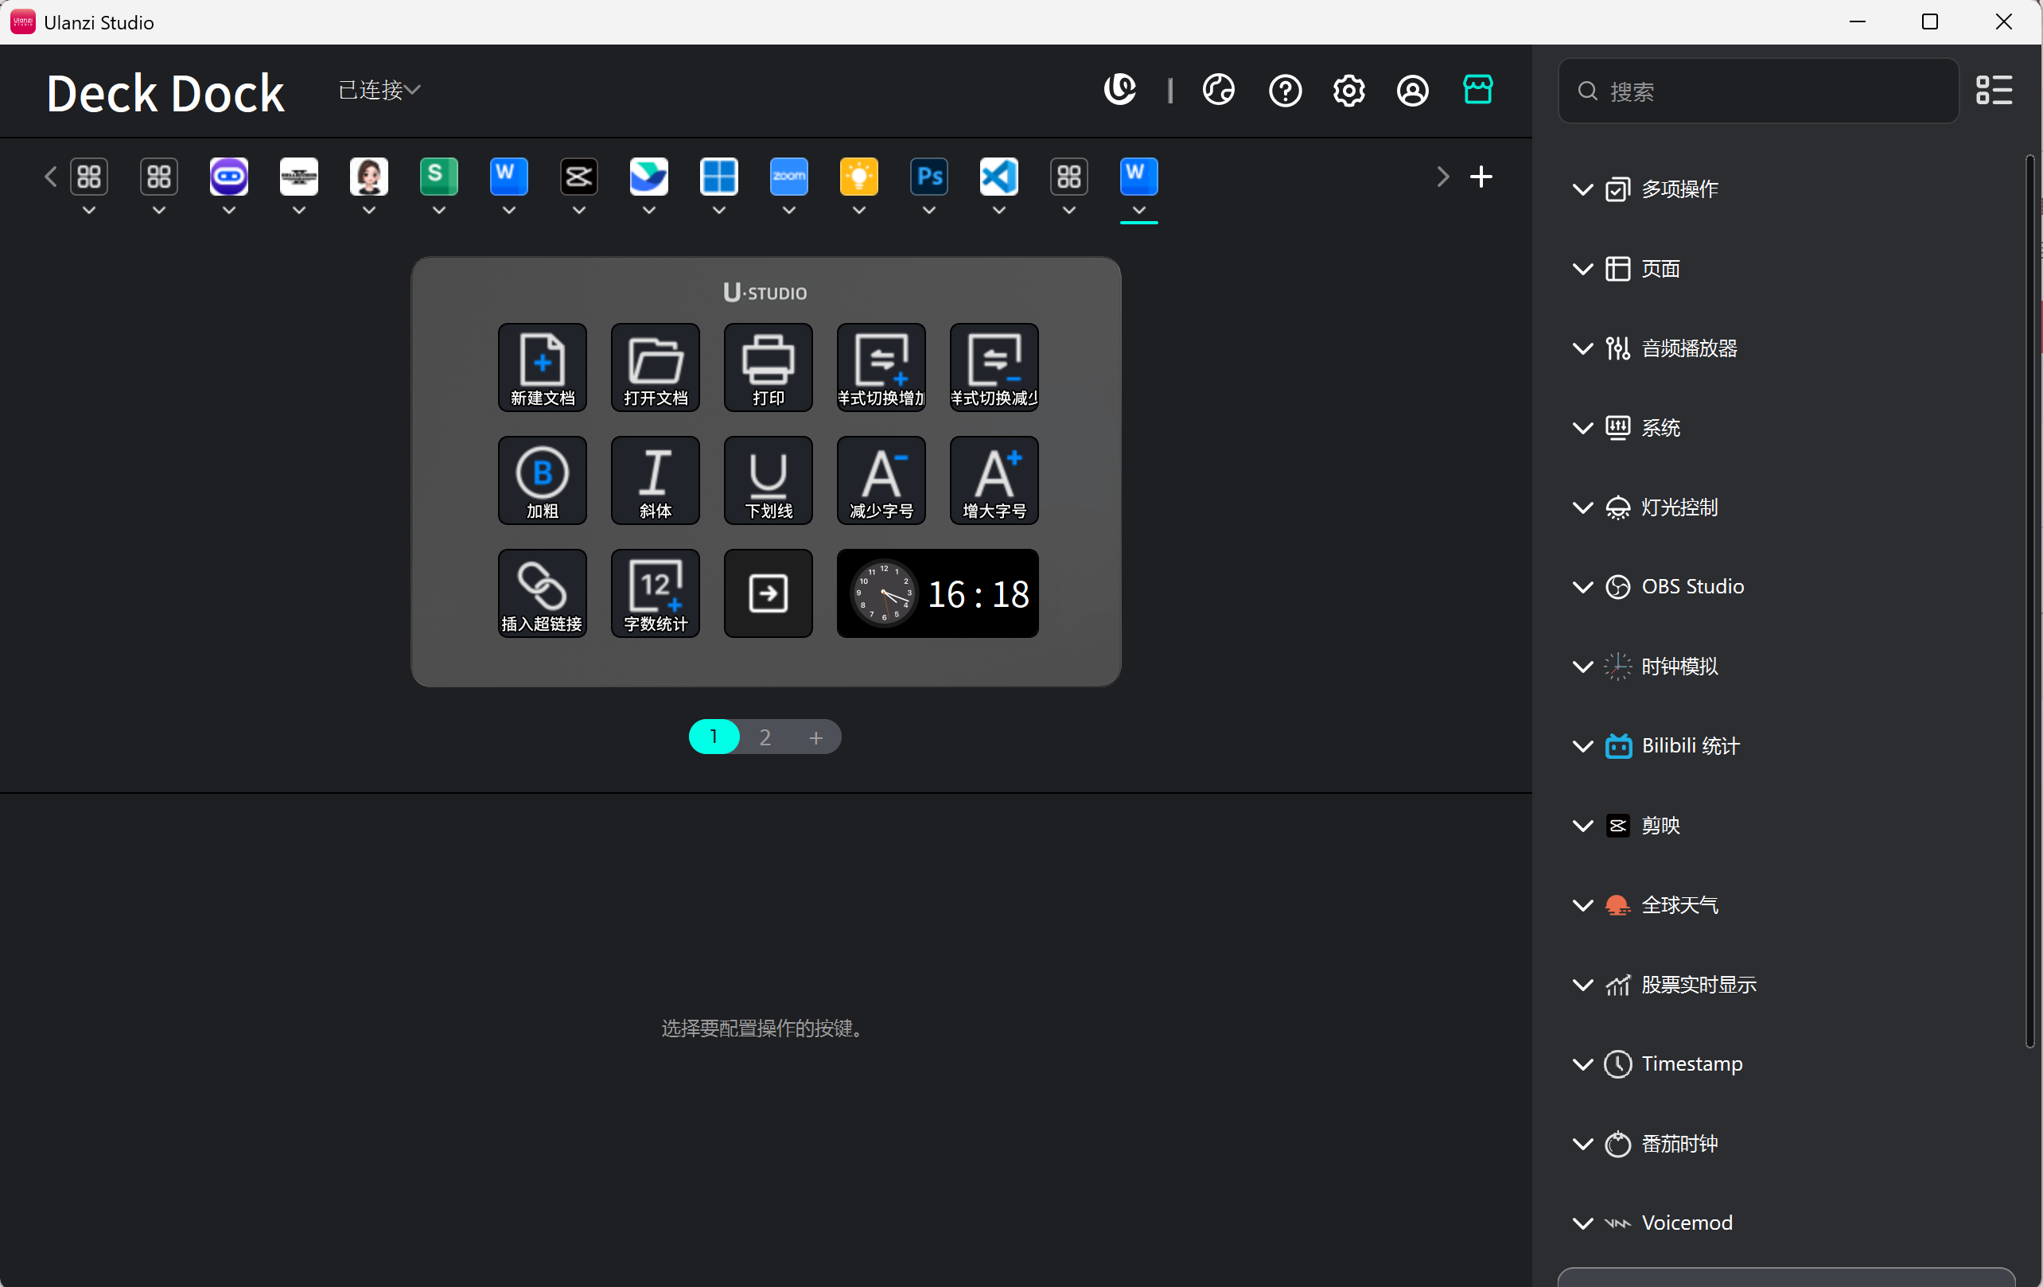The width and height of the screenshot is (2043, 1287).
Task: Open settings gear icon in header
Action: pos(1348,90)
